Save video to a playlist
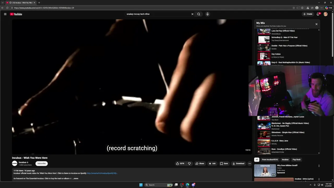This screenshot has height=188, width=334. pyautogui.click(x=224, y=163)
